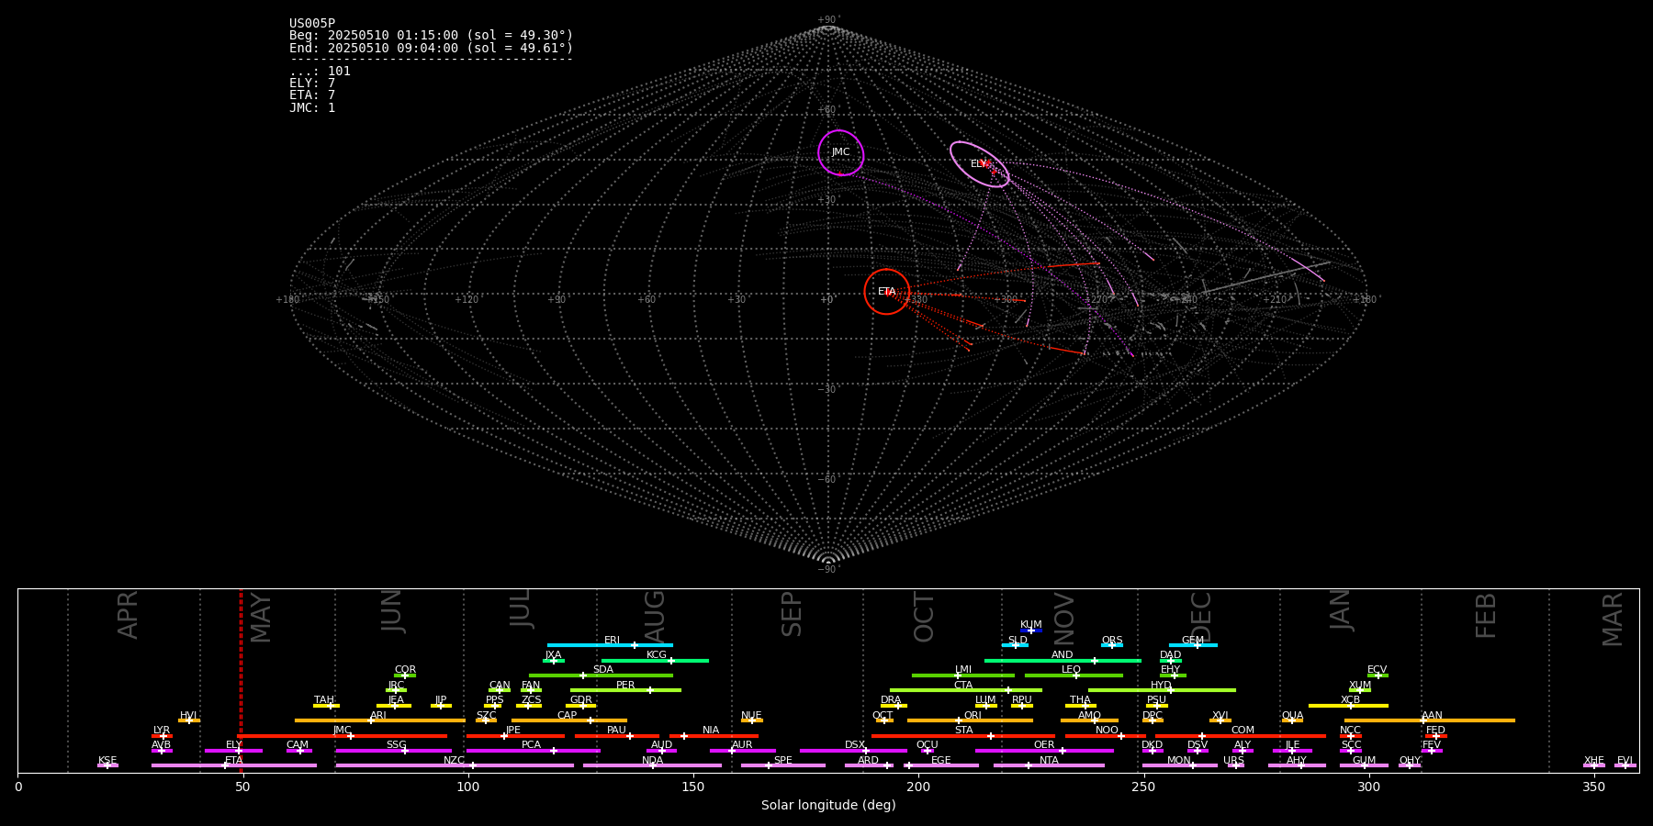Click the 'NUE' shower label
Viewport: 1653px width, 826px height.
click(x=751, y=715)
